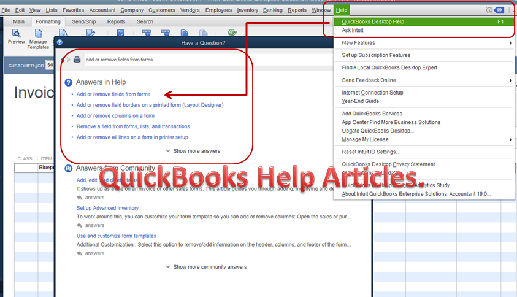
Task: Open the Vendors menu
Action: (190, 10)
